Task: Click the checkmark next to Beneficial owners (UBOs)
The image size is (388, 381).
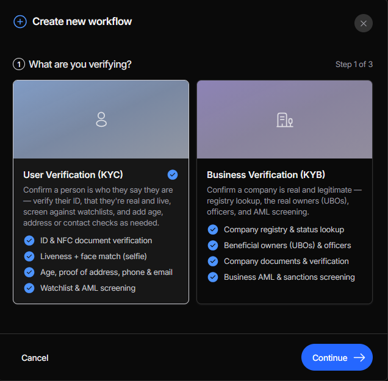Action: [x=213, y=246]
